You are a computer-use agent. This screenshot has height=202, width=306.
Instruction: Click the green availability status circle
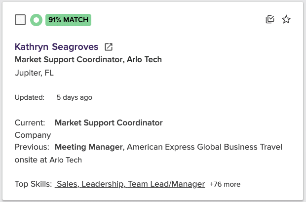37,20
